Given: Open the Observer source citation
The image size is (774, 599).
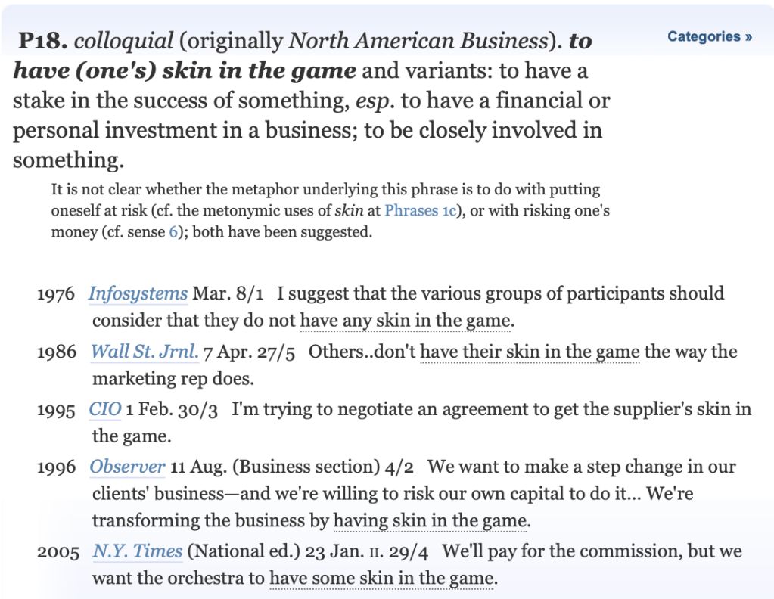Looking at the screenshot, I should coord(127,467).
